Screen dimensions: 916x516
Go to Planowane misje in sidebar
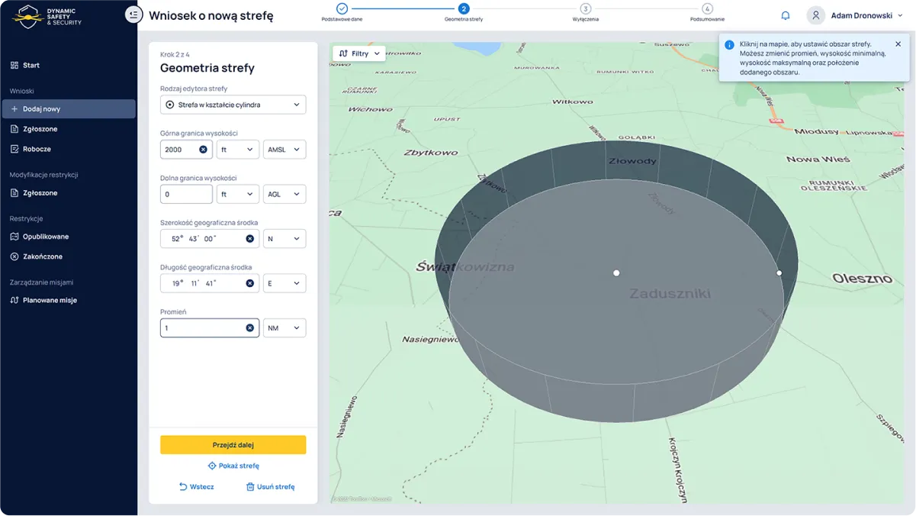point(50,300)
